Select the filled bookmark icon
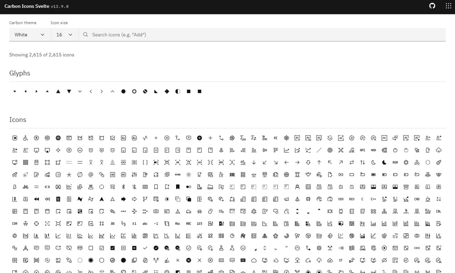455x273 pixels. [177, 187]
